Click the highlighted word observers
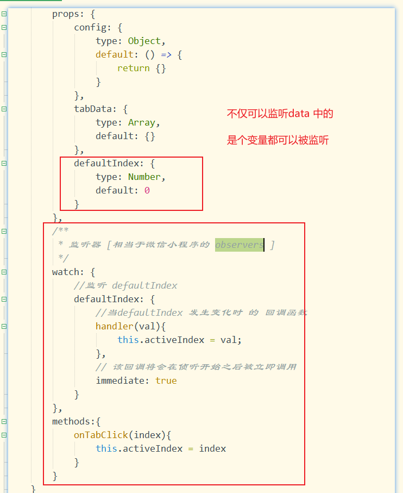Image resolution: width=403 pixels, height=493 pixels. [240, 245]
